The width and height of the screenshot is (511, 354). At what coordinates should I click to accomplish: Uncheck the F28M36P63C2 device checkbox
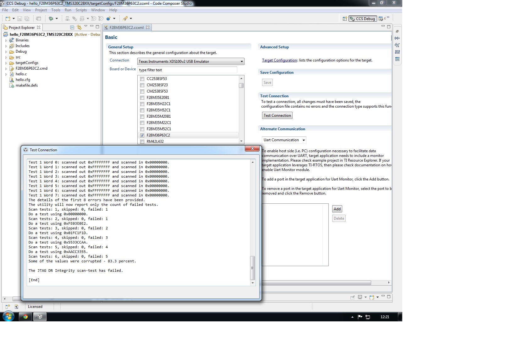click(142, 135)
